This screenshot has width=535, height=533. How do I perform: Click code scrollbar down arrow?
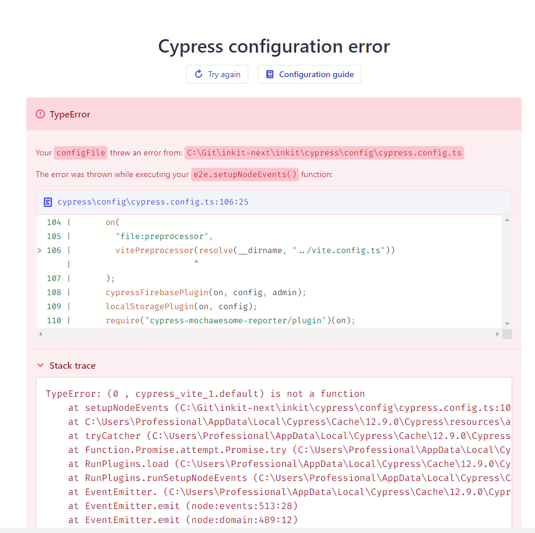click(507, 323)
